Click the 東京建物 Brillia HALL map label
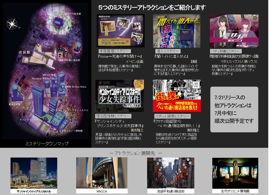Screen dimensions: 276x195 [74, 87]
